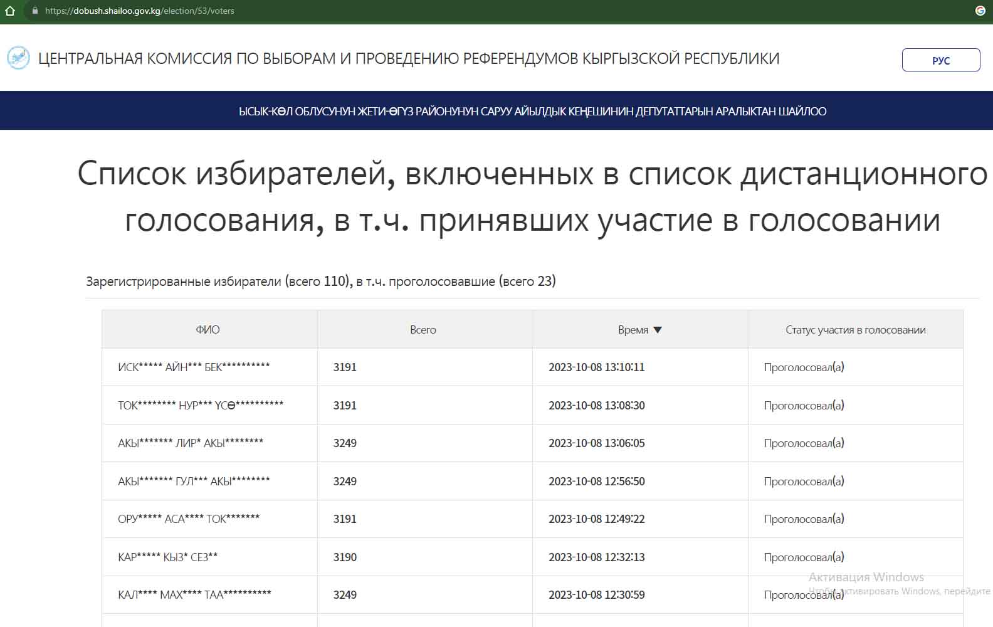Click the Central Election Commission logo
Screen dimensions: 993x627
[18, 58]
